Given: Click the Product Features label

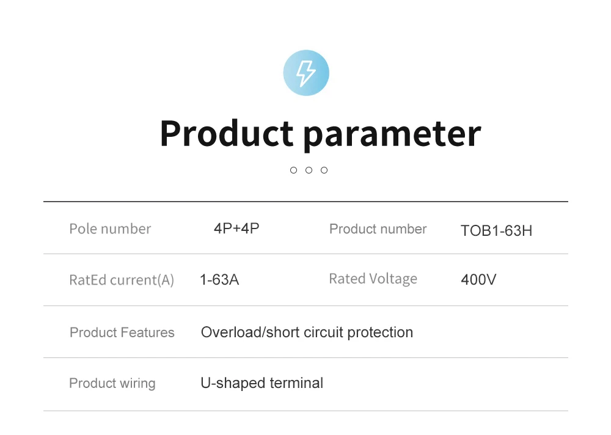Looking at the screenshot, I should pos(122,332).
